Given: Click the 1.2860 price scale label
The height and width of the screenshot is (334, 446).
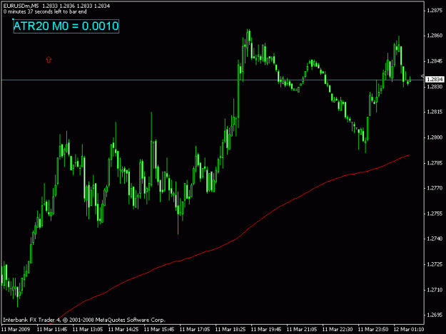Looking at the screenshot, I should point(435,36).
